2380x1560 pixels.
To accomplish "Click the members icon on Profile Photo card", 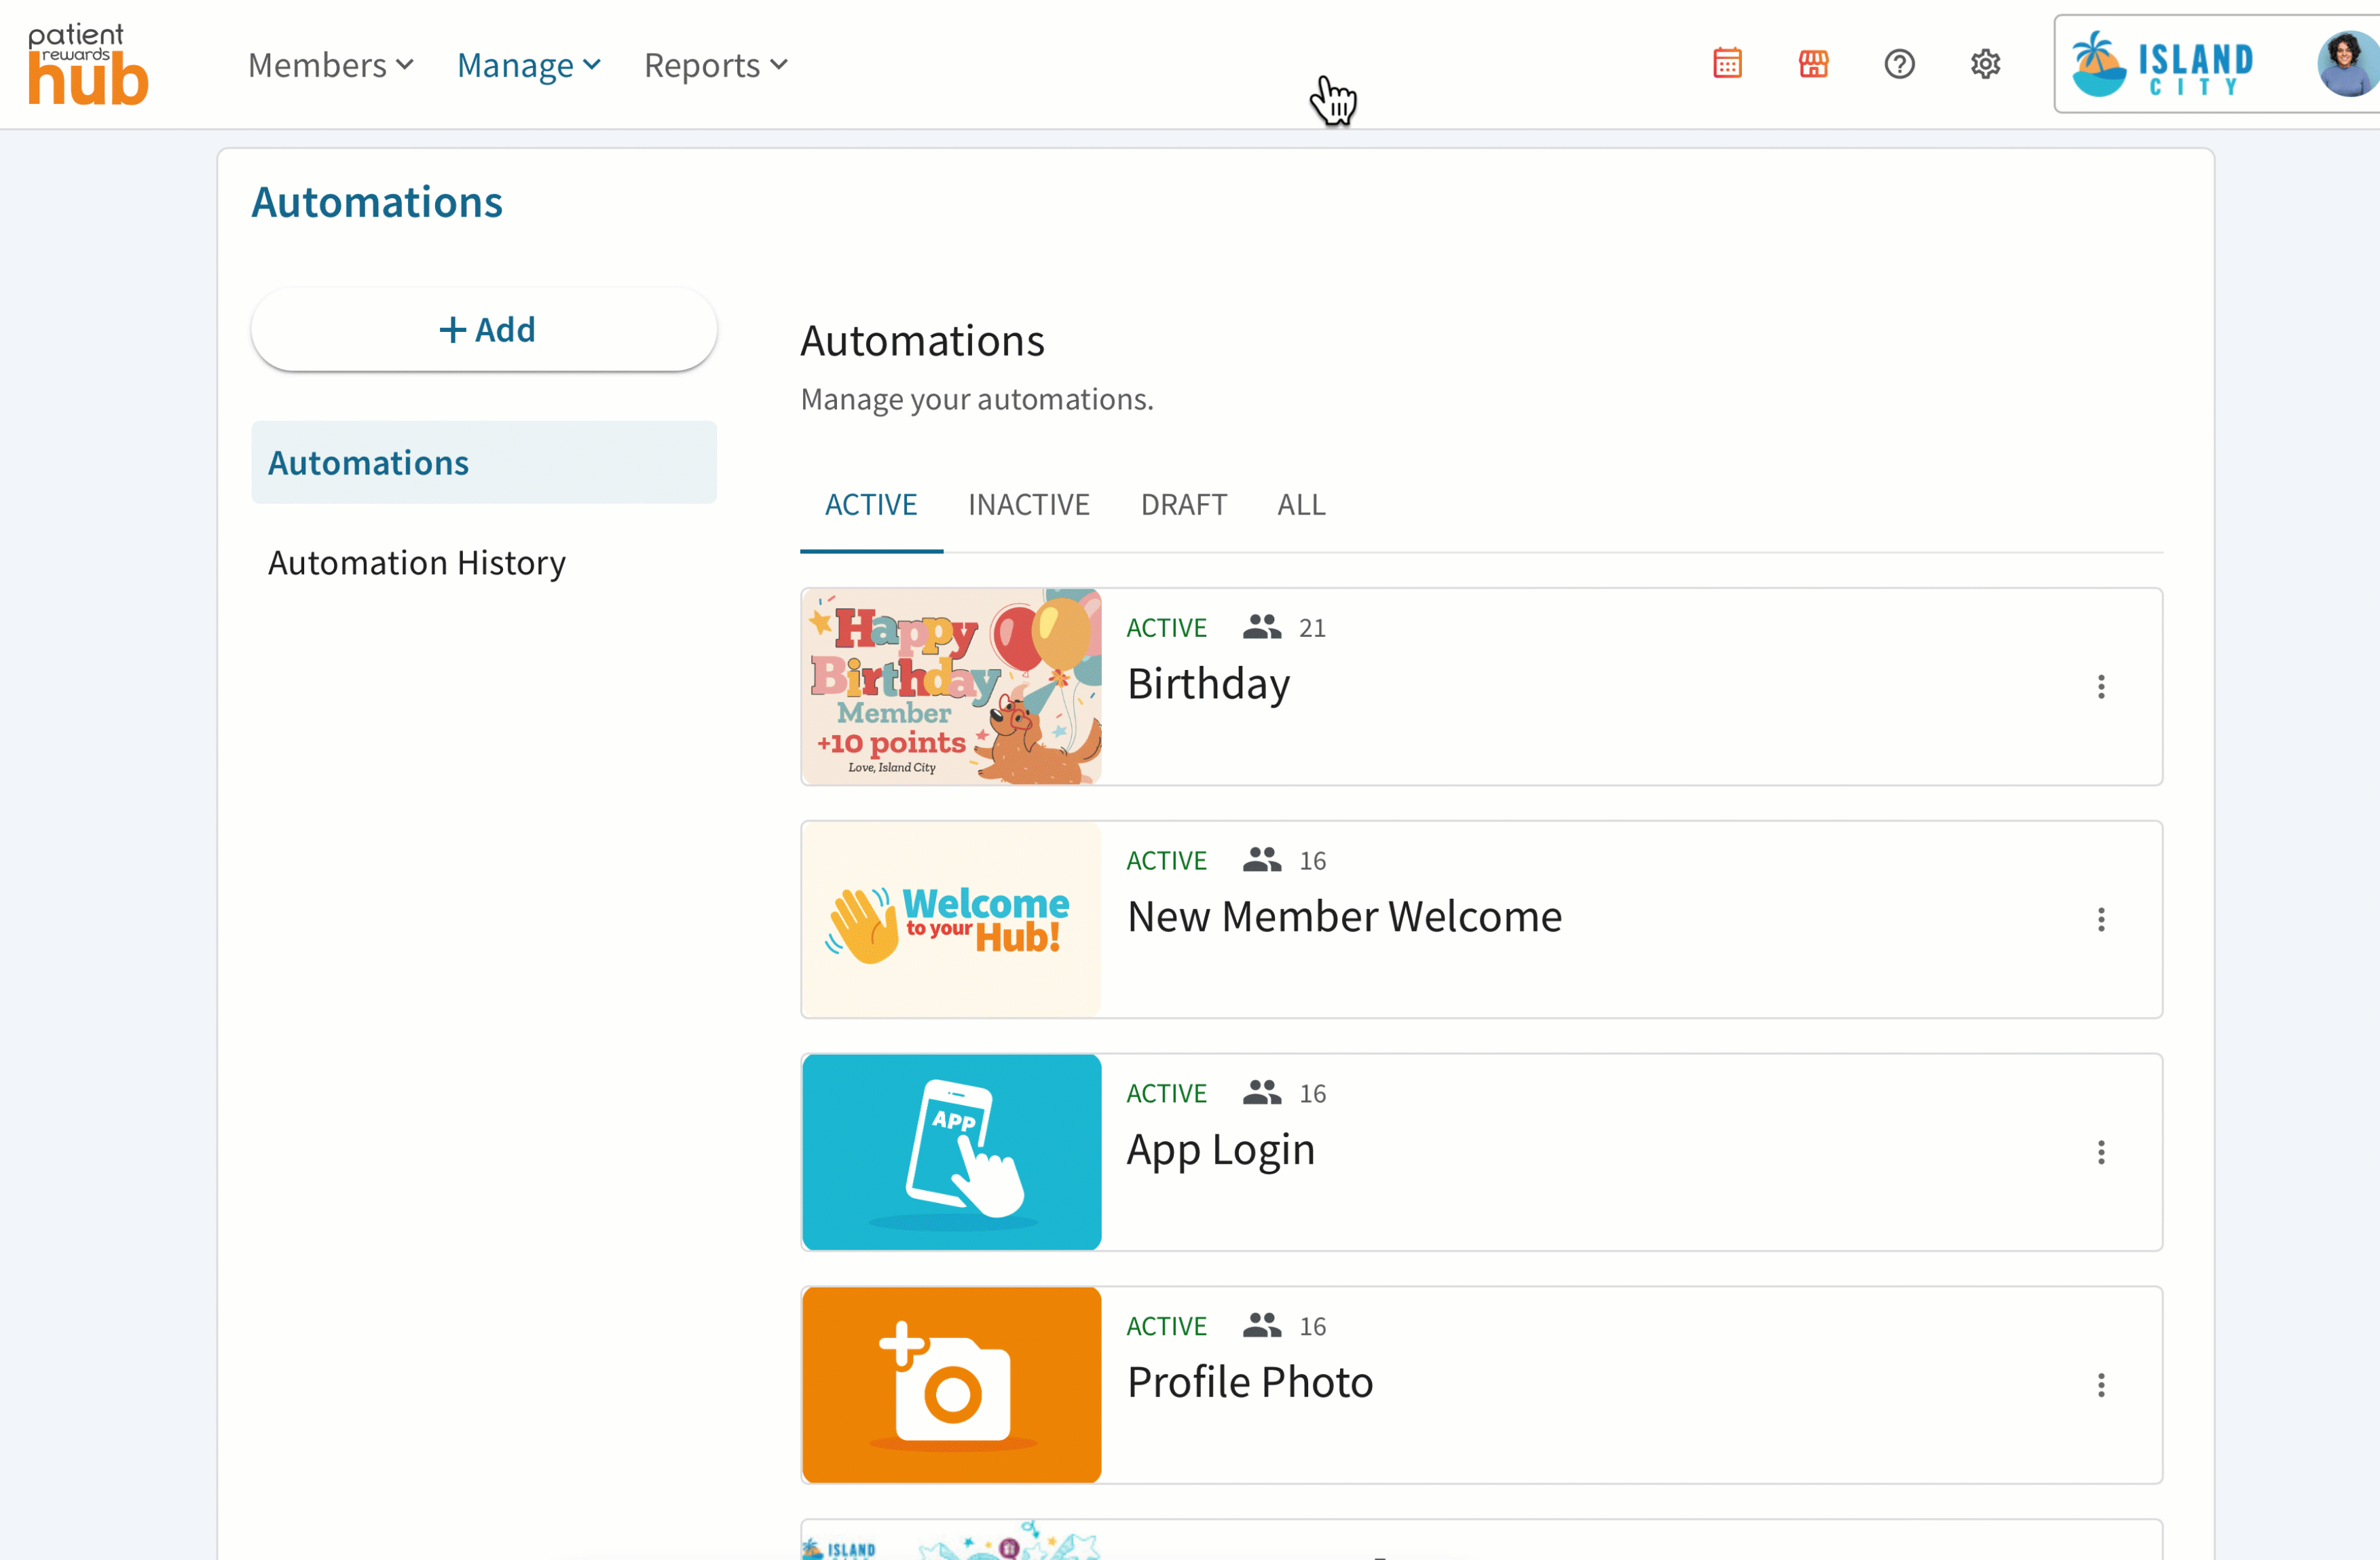I will click(x=1262, y=1326).
